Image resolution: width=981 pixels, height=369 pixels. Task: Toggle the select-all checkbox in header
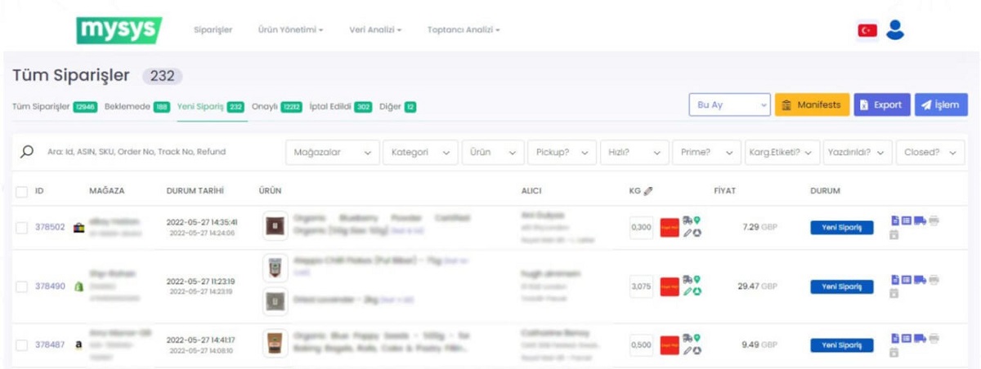click(x=21, y=191)
